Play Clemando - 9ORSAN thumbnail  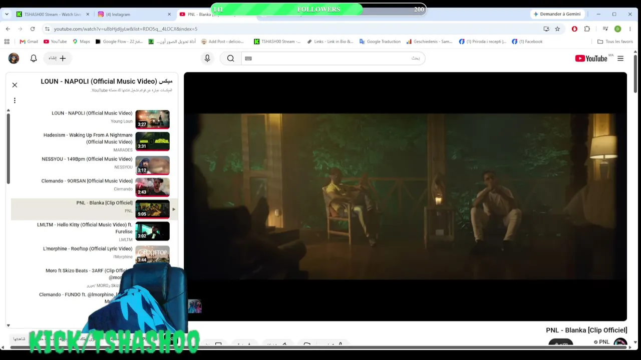click(x=152, y=187)
